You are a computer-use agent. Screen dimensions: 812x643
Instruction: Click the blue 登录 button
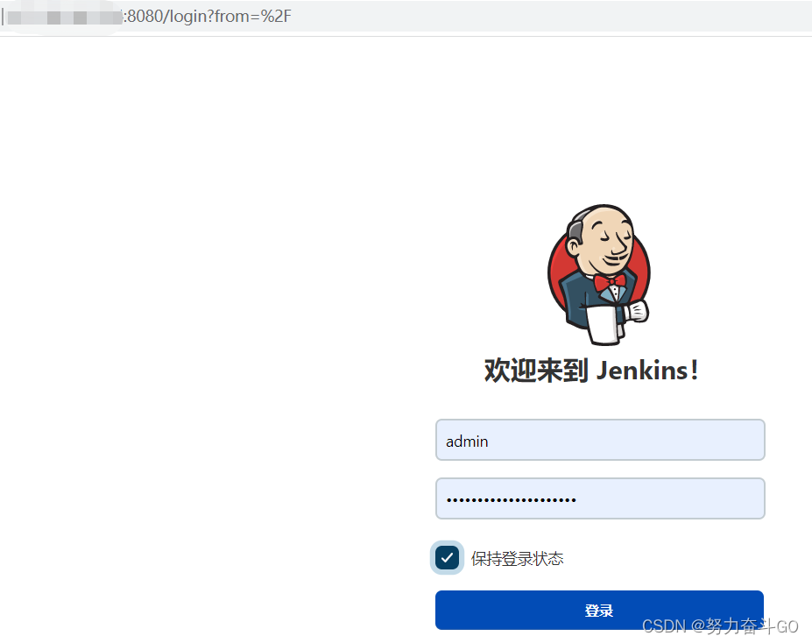(x=599, y=610)
